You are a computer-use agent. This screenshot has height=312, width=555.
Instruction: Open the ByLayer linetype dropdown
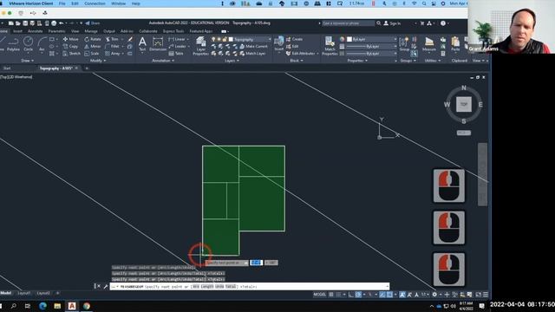coord(372,54)
